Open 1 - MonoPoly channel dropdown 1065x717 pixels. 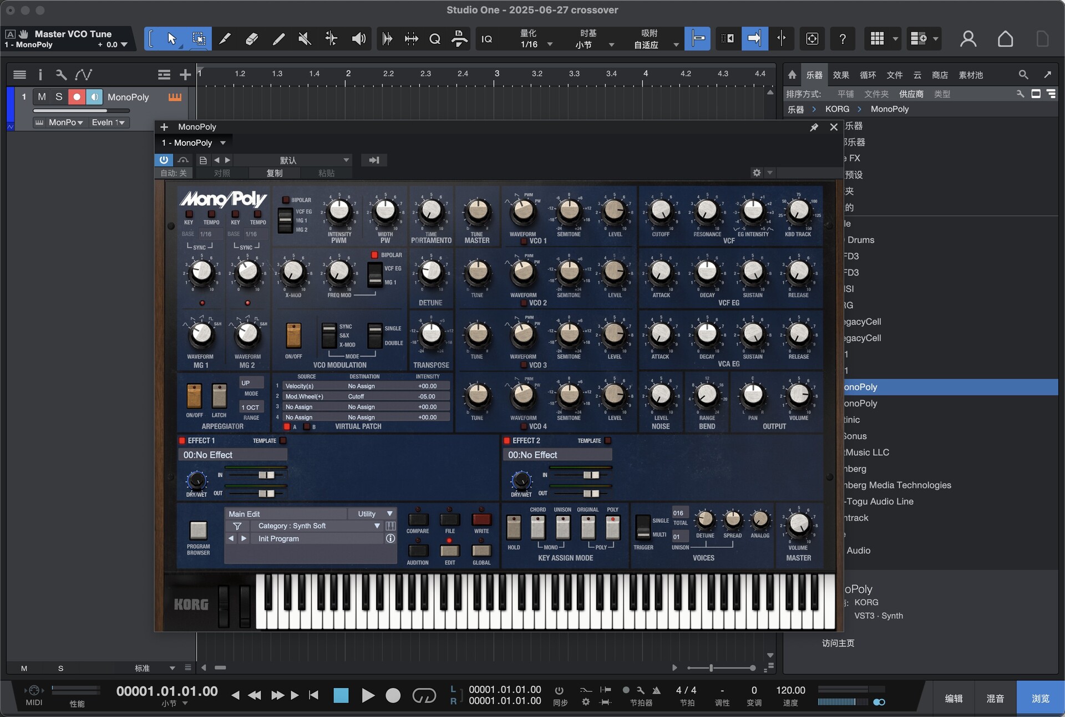(x=193, y=143)
